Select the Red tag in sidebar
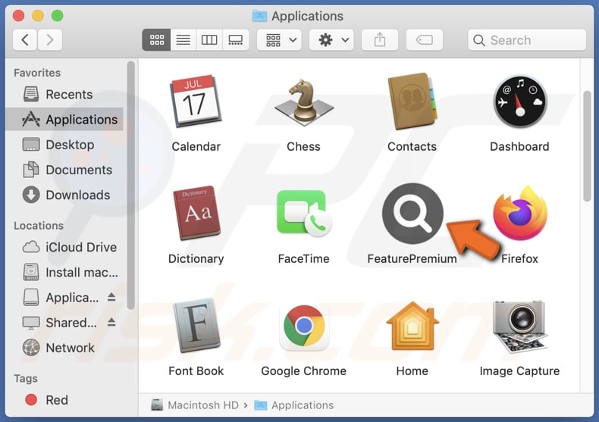 [64, 400]
